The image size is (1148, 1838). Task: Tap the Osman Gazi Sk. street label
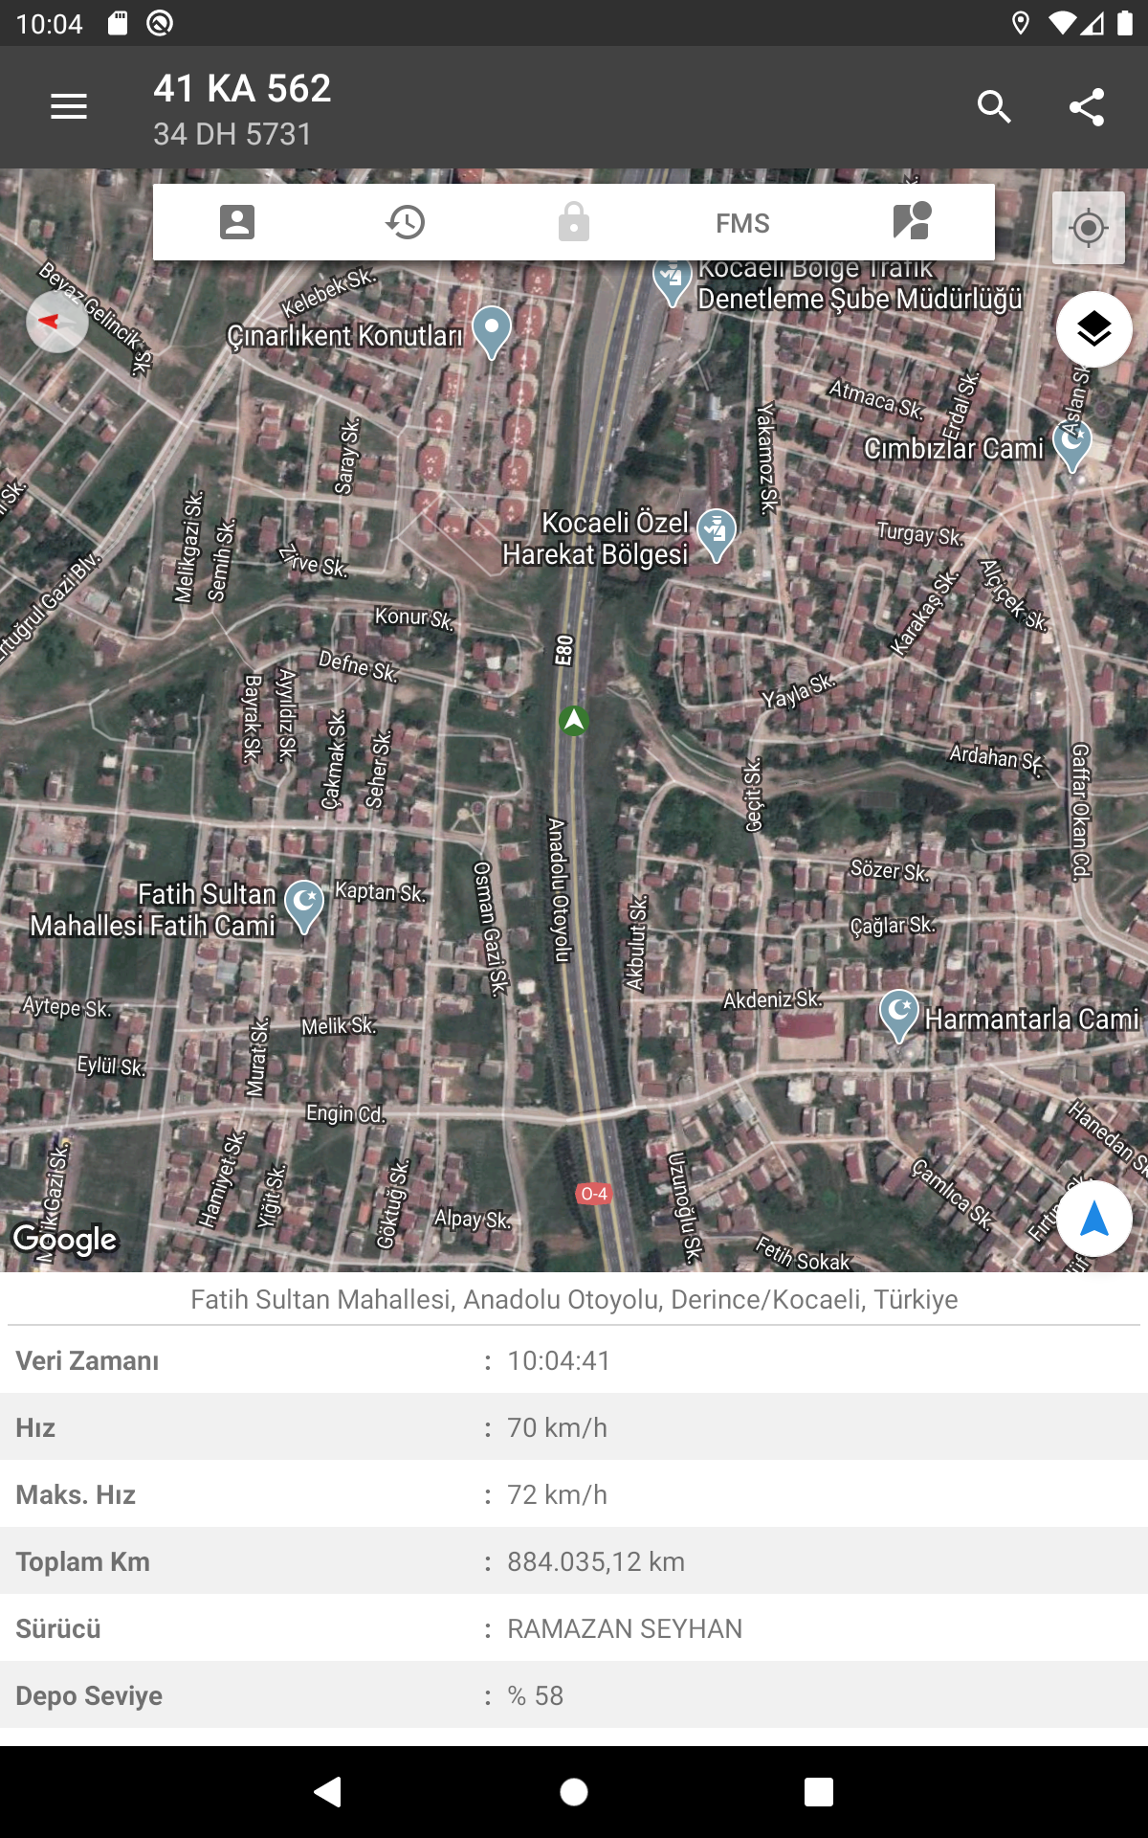(x=490, y=928)
